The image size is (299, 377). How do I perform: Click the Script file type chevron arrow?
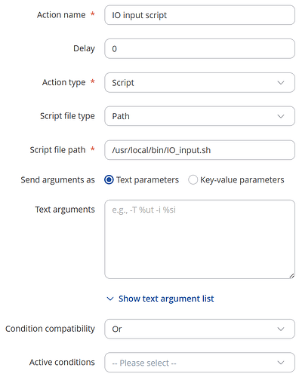pyautogui.click(x=281, y=116)
